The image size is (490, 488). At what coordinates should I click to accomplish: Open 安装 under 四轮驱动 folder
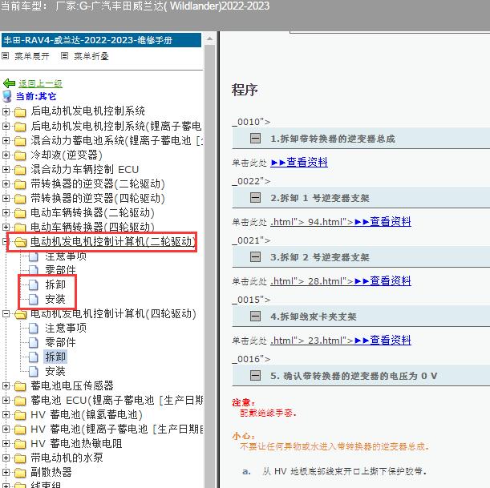(x=55, y=371)
